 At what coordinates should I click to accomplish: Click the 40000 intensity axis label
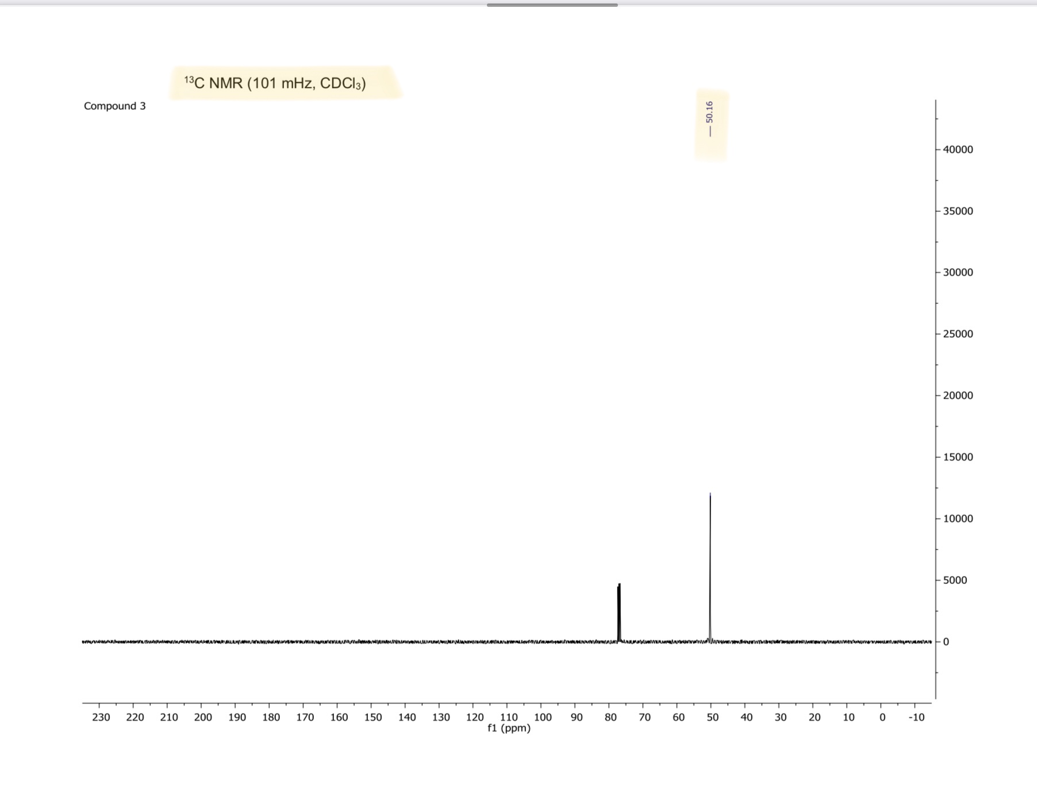pos(957,150)
